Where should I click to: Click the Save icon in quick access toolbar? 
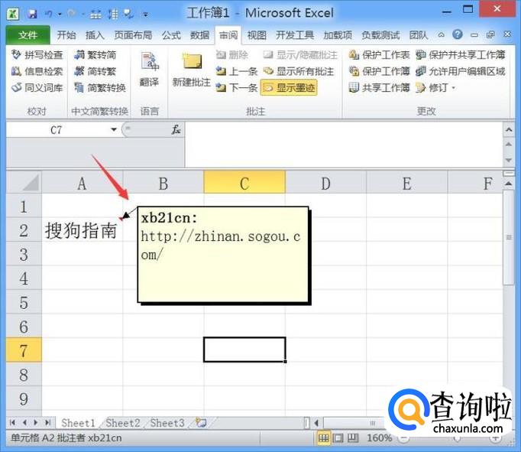32,14
